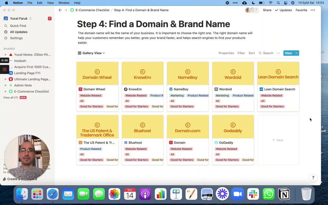Click the Sort option

coord(252,53)
